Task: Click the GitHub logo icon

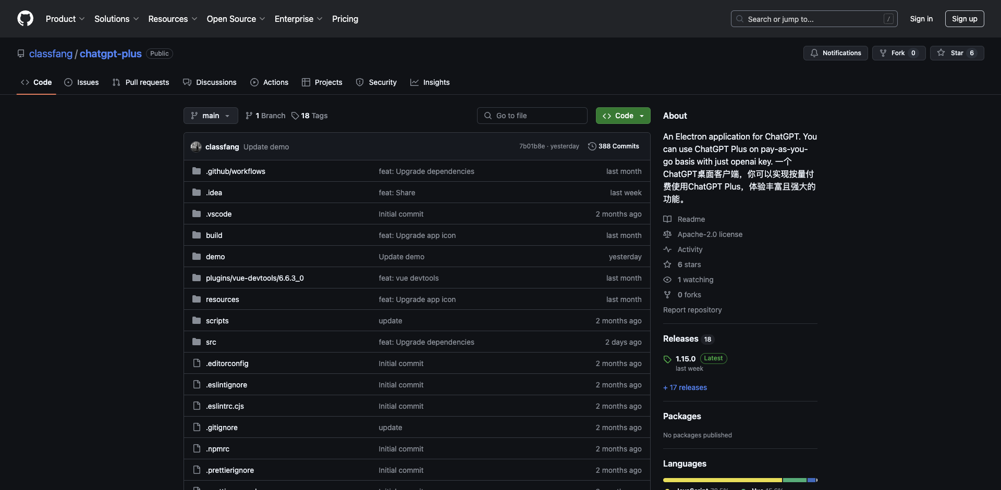Action: (25, 19)
